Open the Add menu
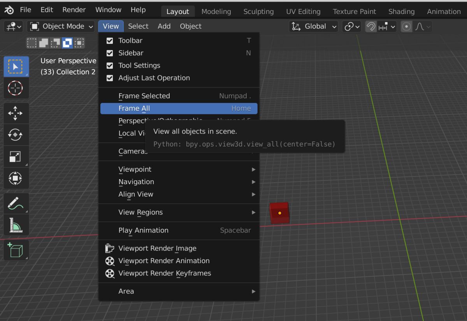The width and height of the screenshot is (467, 321). coord(164,26)
